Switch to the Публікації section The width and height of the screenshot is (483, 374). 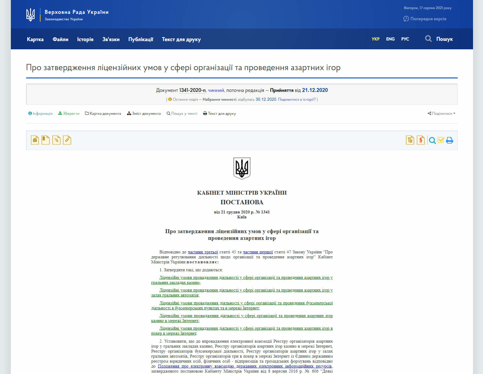pyautogui.click(x=141, y=39)
